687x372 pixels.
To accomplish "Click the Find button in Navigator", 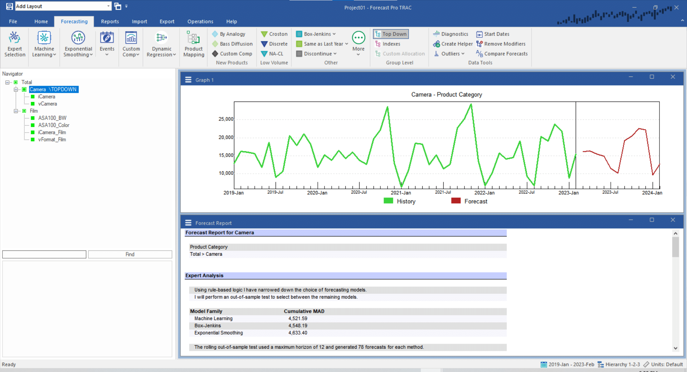I will pos(130,254).
